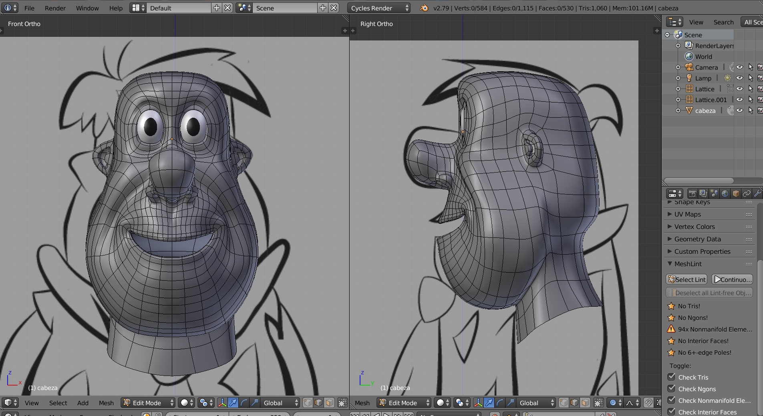Open the Render menu
763x416 pixels.
pyautogui.click(x=55, y=8)
